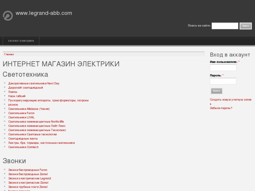Open Пускорегулирующие аппараты, трансформаторы, патроны link

(x=48, y=101)
